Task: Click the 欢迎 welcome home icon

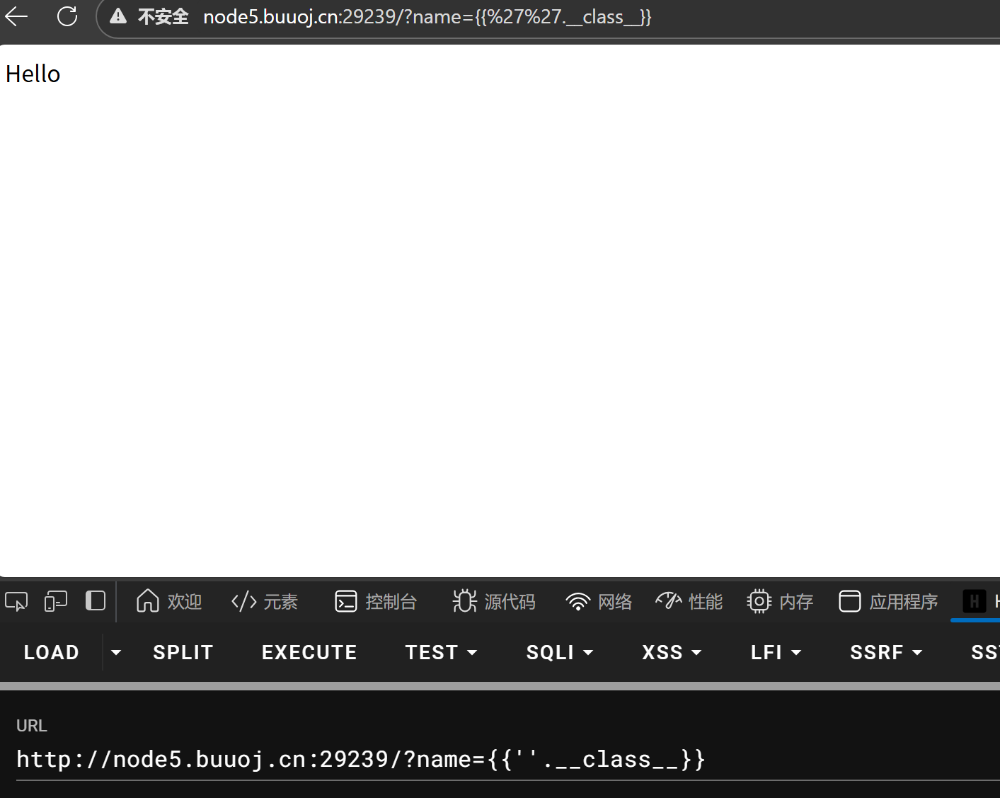Action: 146,601
